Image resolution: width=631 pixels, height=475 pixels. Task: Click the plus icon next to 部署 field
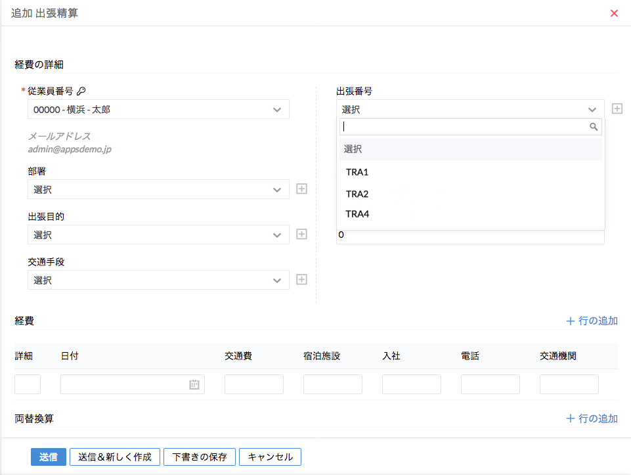pyautogui.click(x=301, y=189)
